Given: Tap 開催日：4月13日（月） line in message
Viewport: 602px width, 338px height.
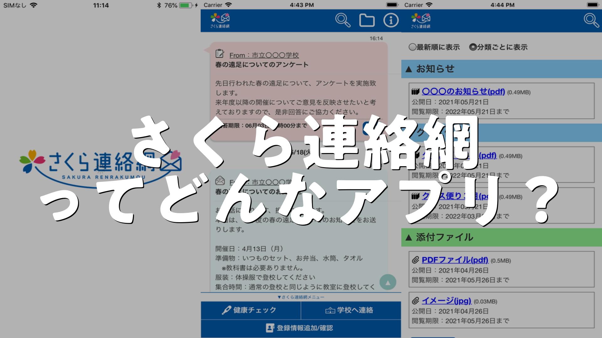Looking at the screenshot, I should [x=250, y=249].
